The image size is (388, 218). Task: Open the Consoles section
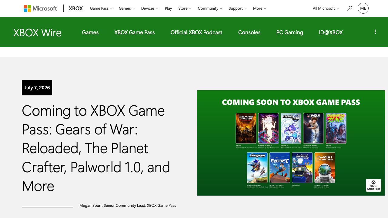[x=249, y=32]
